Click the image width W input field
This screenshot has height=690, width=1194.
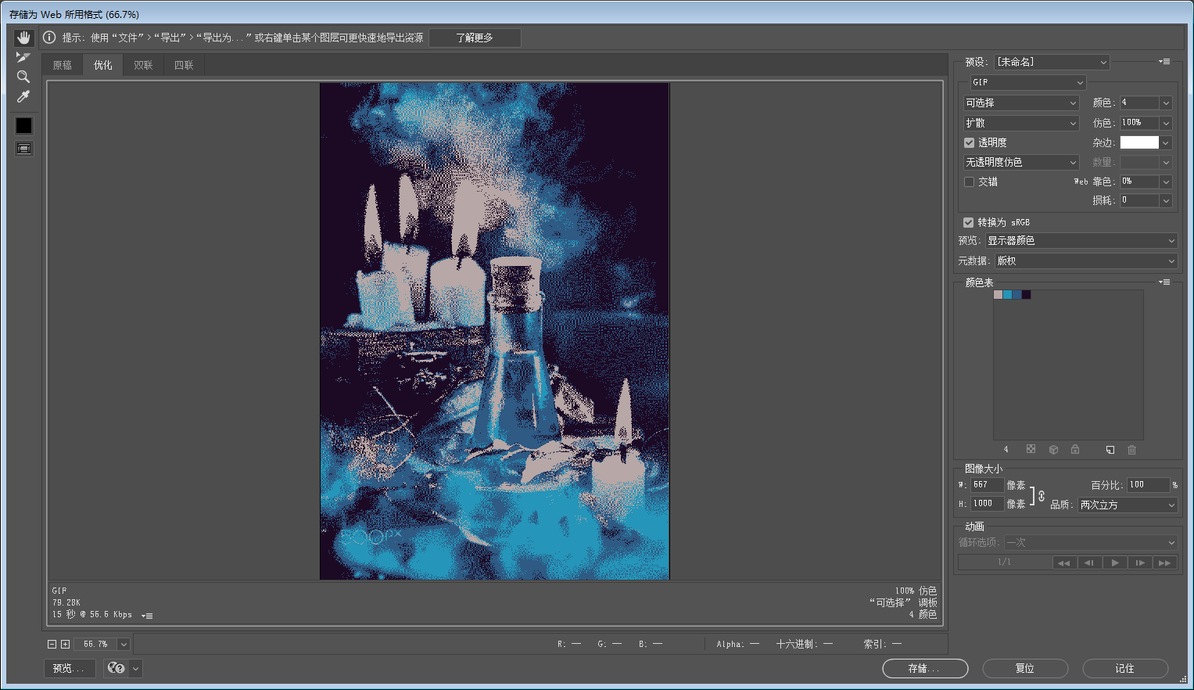(x=986, y=485)
